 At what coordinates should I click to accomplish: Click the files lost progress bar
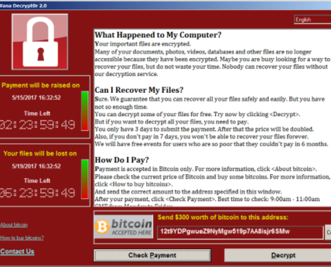click(85, 179)
